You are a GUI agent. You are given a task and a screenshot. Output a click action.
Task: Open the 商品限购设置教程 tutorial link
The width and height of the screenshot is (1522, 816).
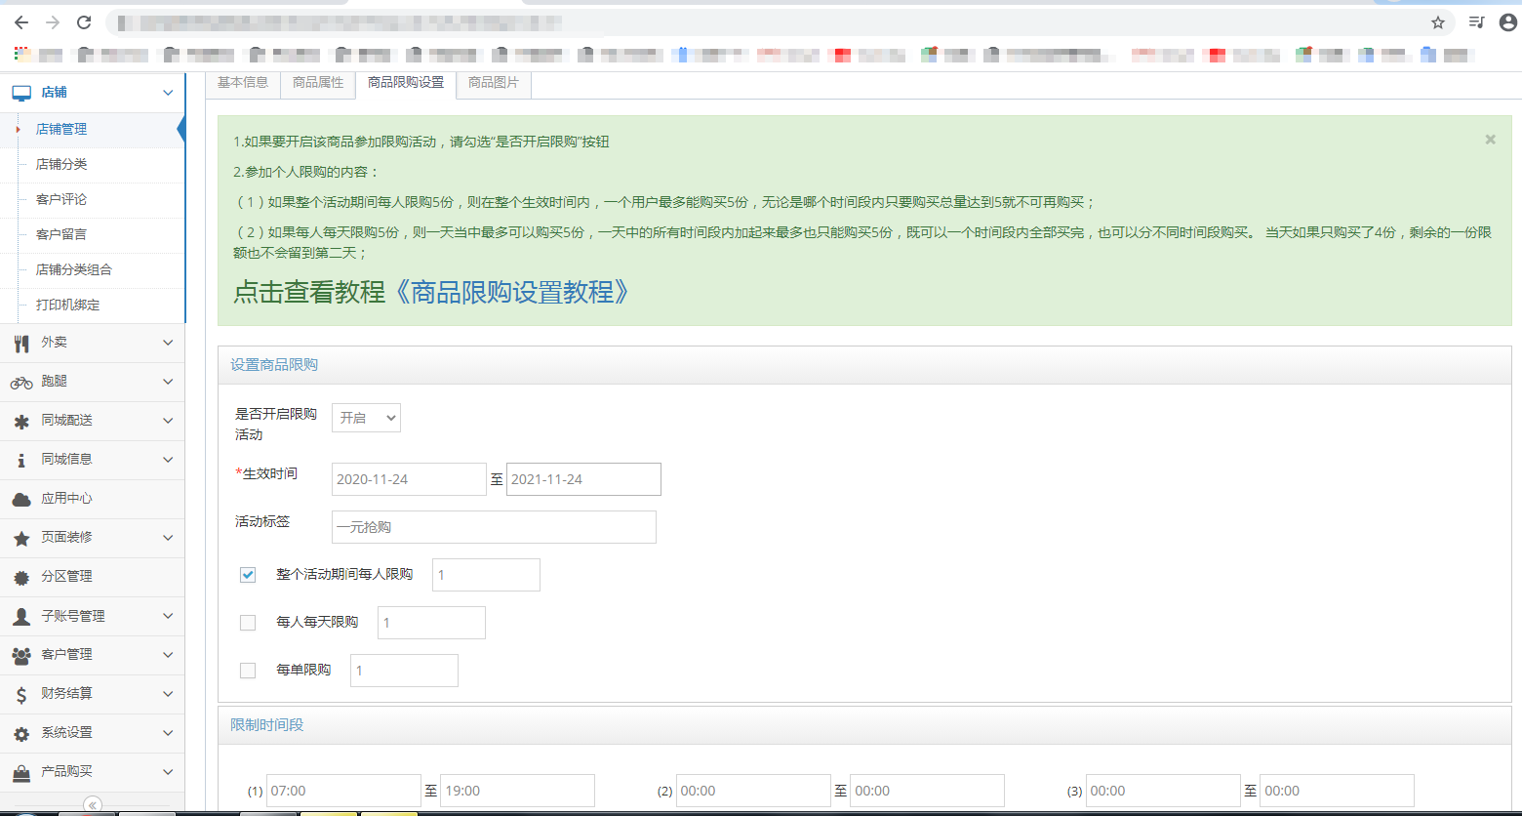coord(511,292)
